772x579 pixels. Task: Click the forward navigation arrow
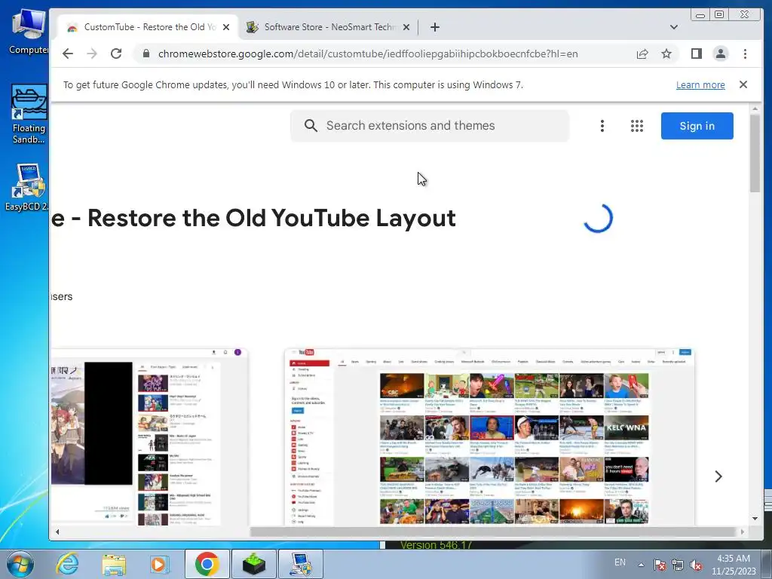pos(92,54)
